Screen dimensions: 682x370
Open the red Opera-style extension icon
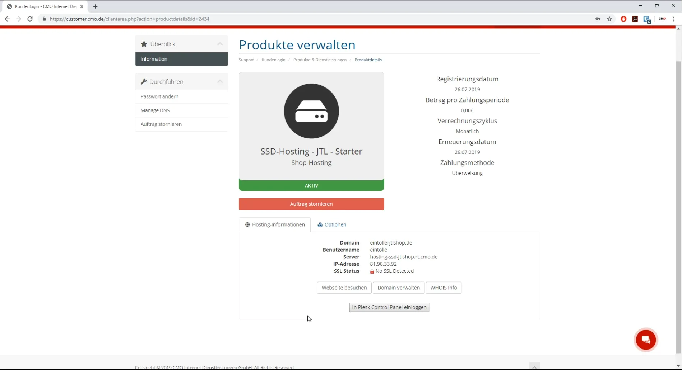pos(623,19)
